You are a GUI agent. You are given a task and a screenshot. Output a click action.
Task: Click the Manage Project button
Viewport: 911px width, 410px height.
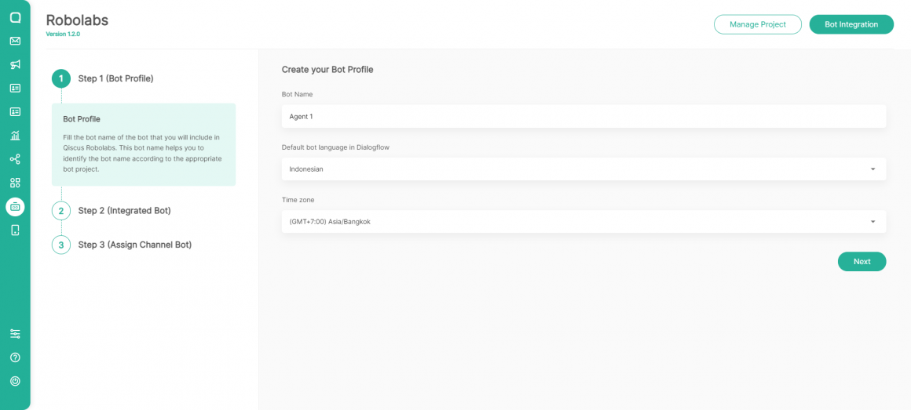coord(757,24)
